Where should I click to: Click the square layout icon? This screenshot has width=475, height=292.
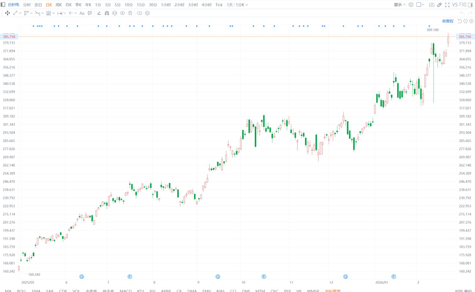click(419, 5)
